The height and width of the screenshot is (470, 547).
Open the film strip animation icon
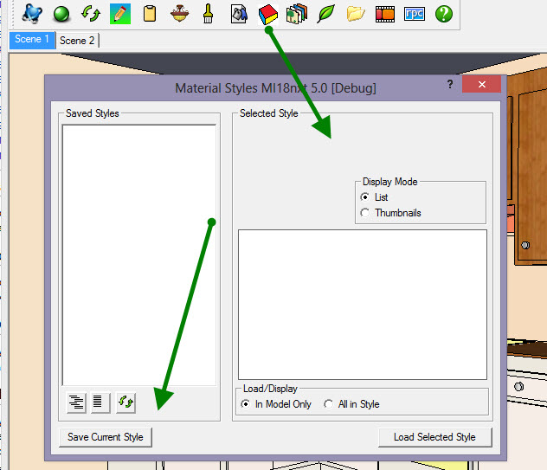[385, 13]
